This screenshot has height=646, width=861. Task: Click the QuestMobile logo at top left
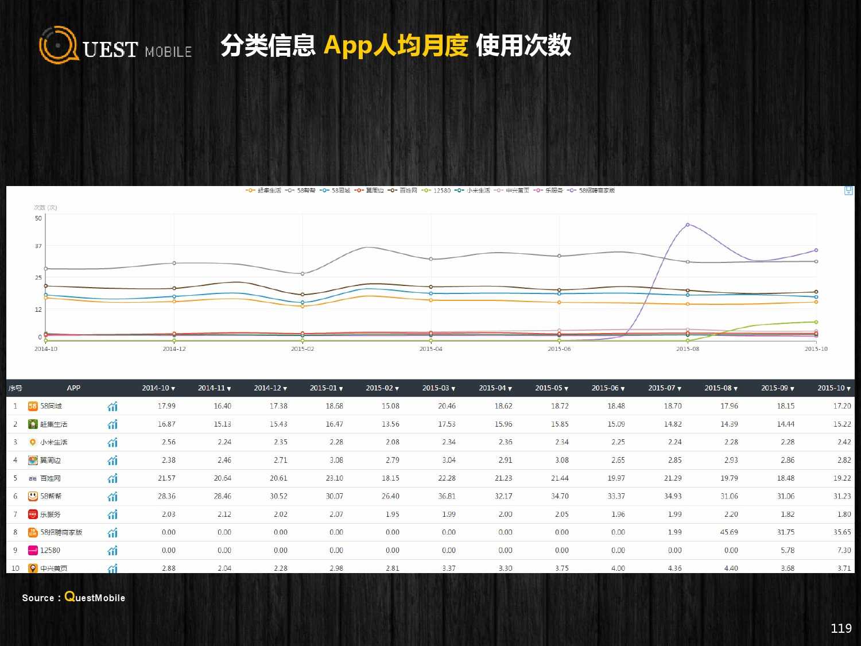pyautogui.click(x=115, y=45)
